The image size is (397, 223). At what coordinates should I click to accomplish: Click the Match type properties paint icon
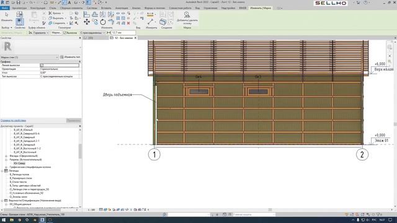tap(44, 23)
